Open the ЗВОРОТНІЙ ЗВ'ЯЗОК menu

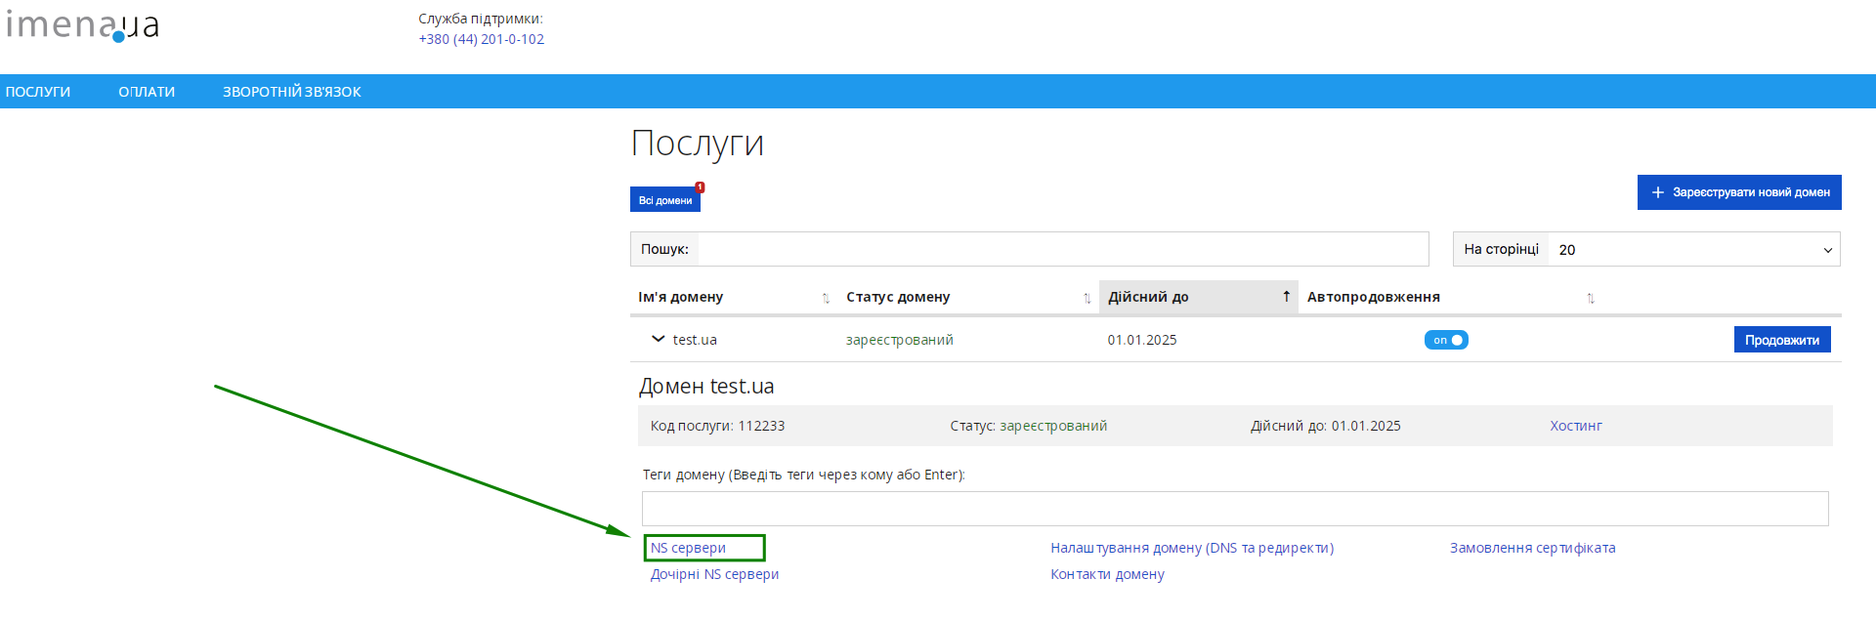click(x=292, y=92)
